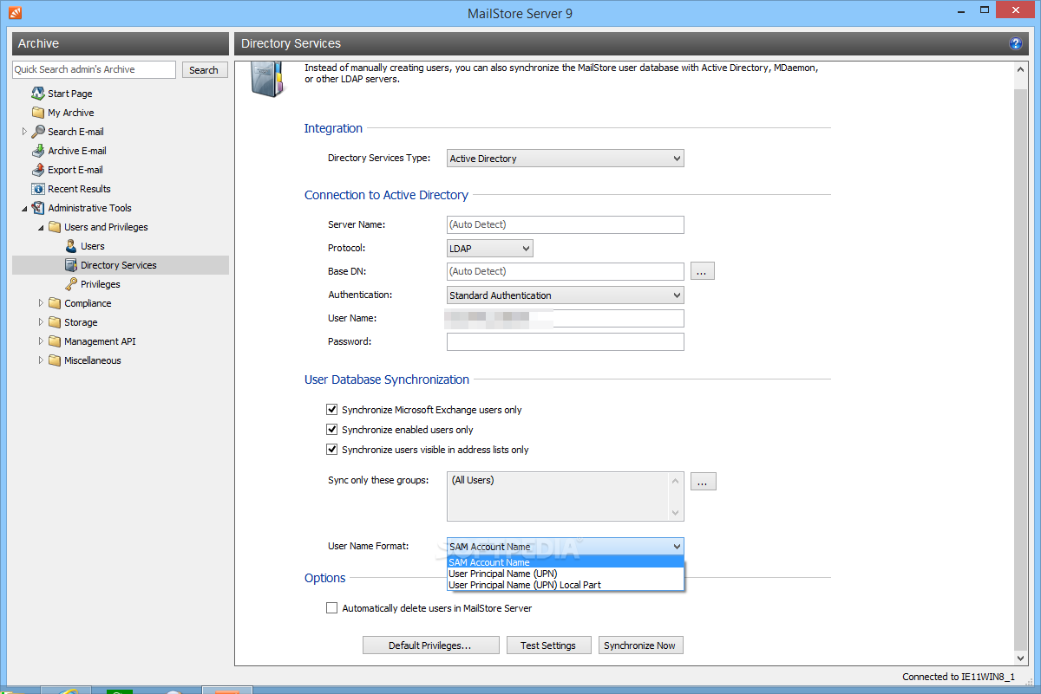Click the groups list scroll down arrow

[677, 513]
